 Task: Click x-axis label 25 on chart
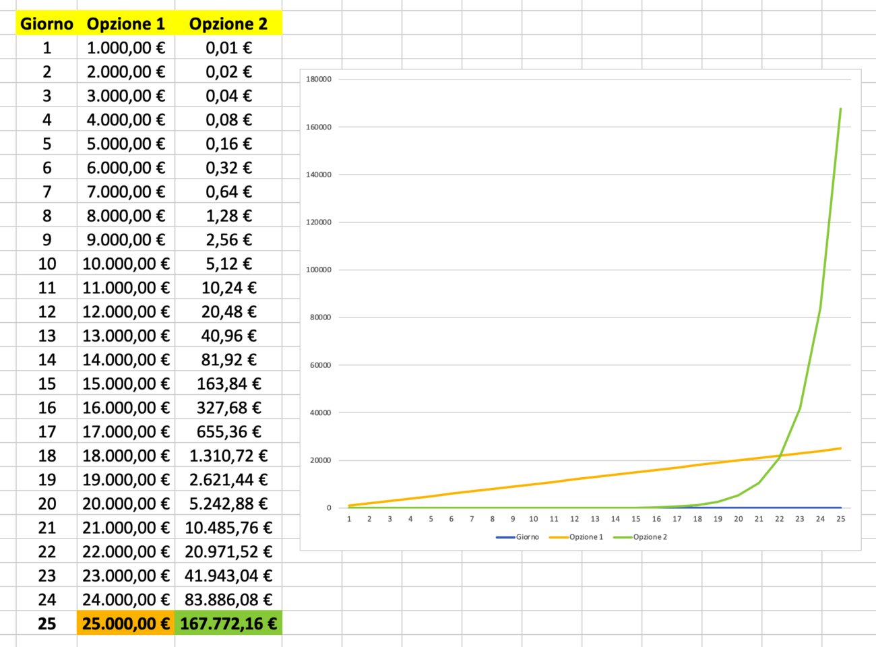[x=841, y=519]
